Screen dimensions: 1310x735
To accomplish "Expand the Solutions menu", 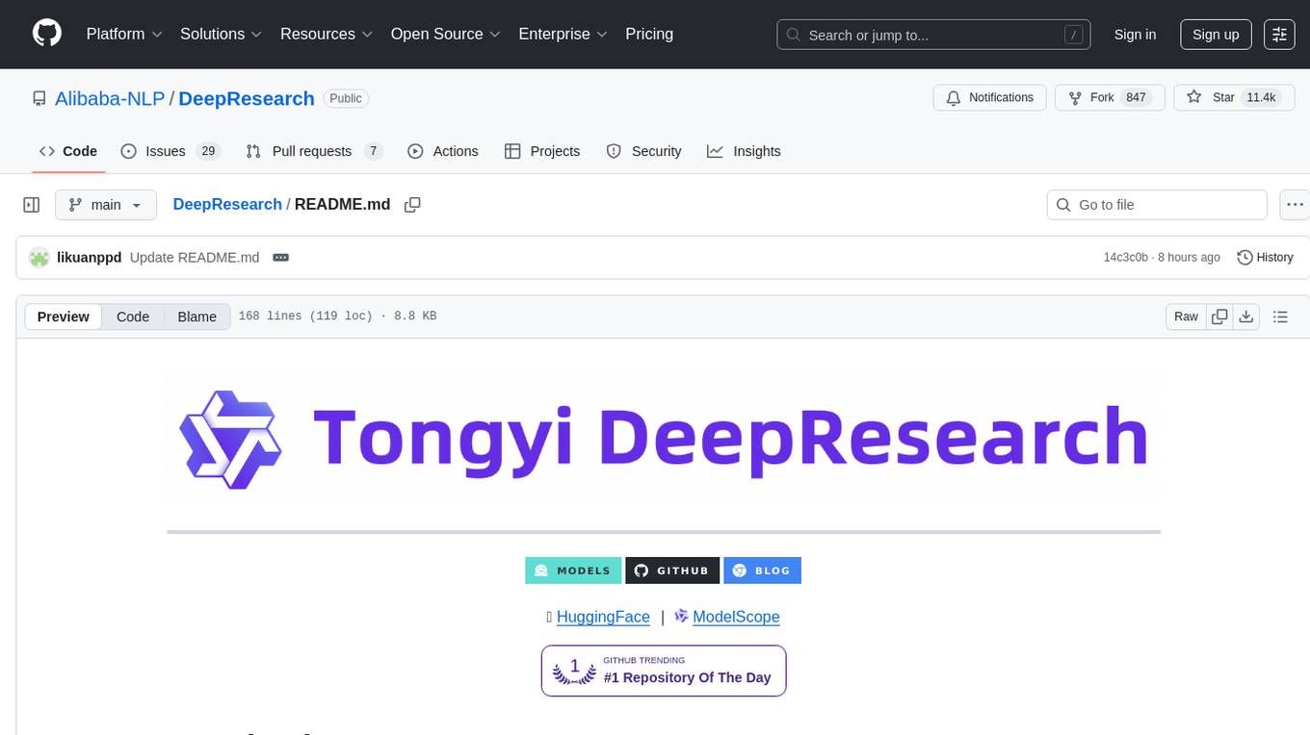I will tap(222, 34).
